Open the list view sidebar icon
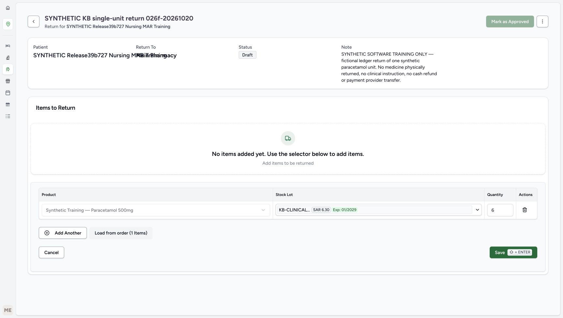 click(x=8, y=116)
